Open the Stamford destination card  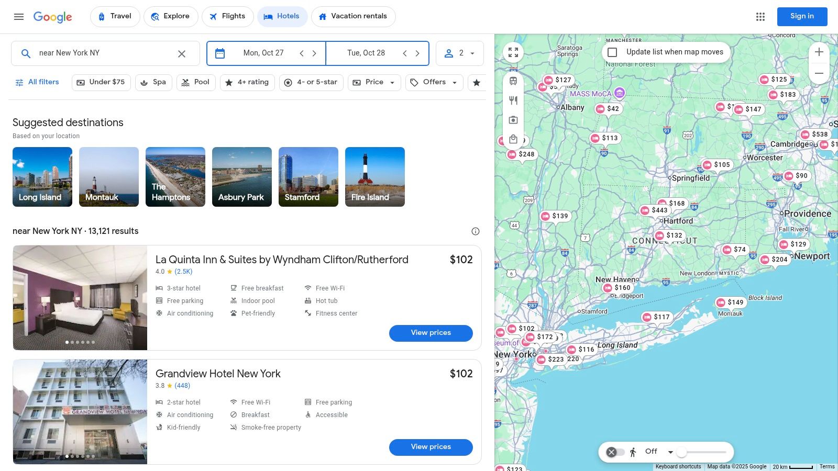308,177
